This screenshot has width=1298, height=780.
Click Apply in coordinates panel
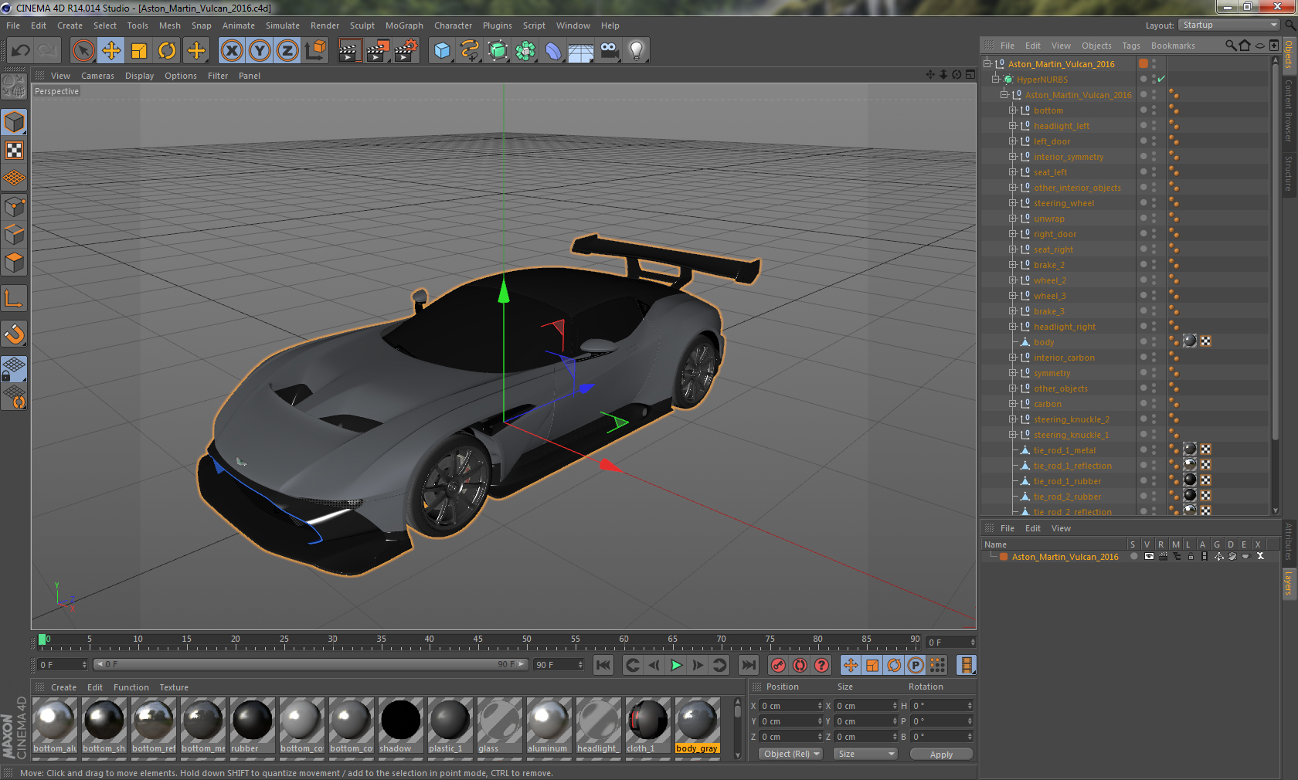click(941, 755)
